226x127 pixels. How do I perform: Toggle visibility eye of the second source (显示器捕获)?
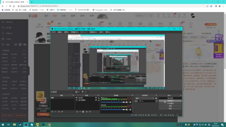coord(96,100)
